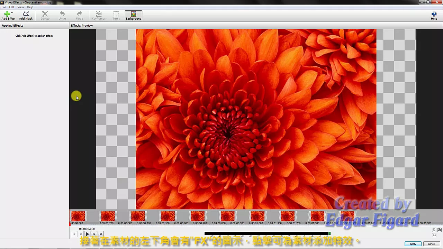Click the Applied Effects panel header
This screenshot has height=249, width=443.
point(35,26)
